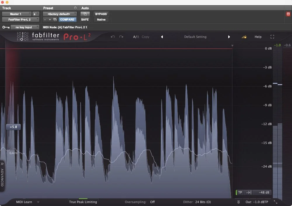The height and width of the screenshot is (206, 292).
Task: Toggle the TP true peak metering
Action: coord(240,192)
